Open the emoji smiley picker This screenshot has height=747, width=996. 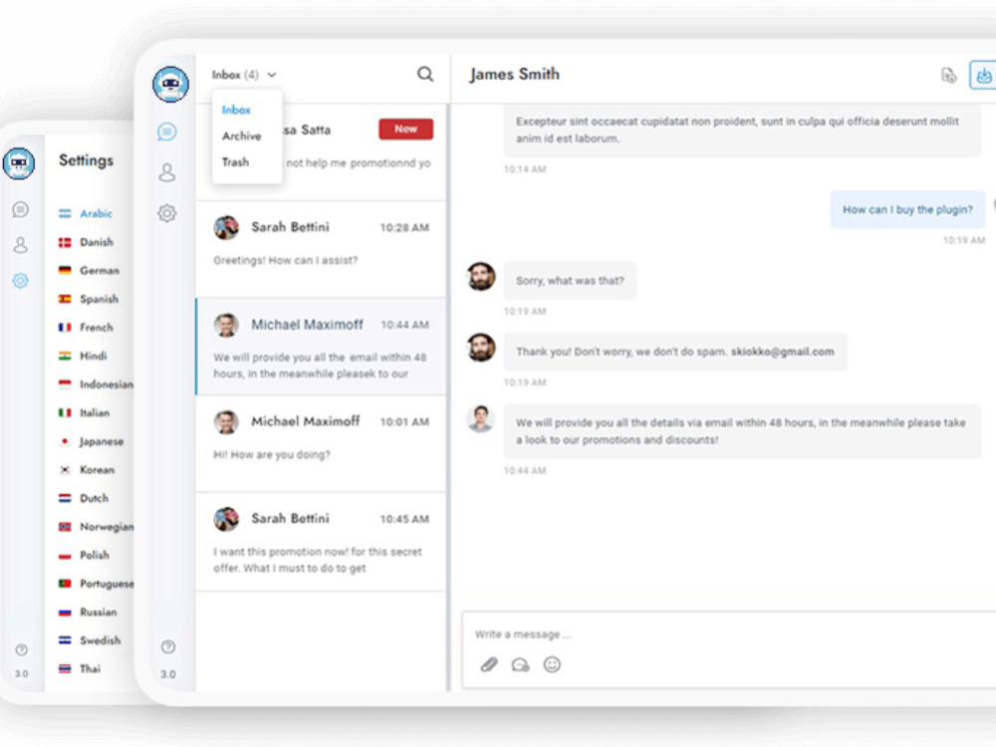click(552, 664)
